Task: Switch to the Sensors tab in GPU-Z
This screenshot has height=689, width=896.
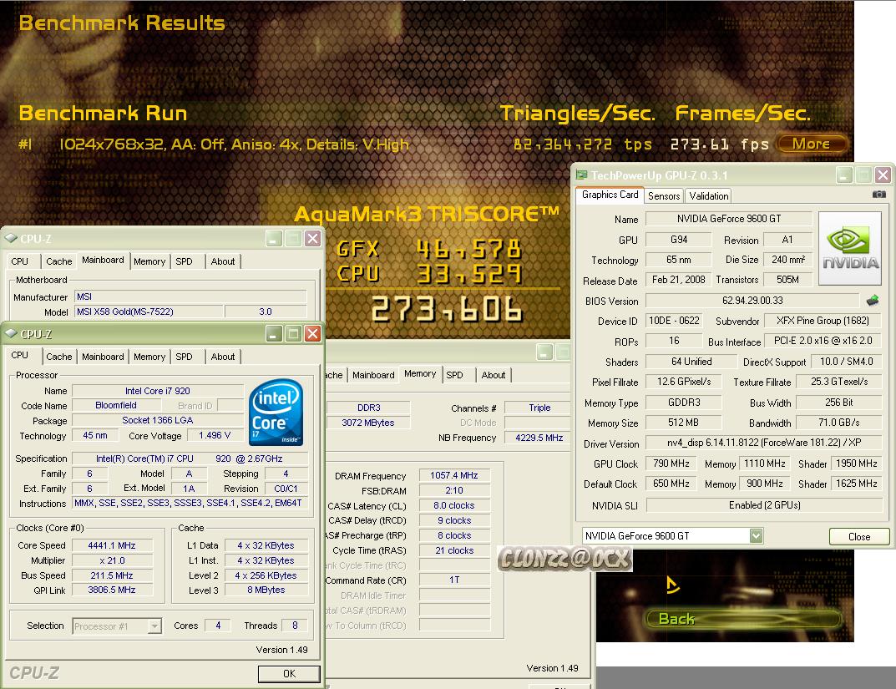Action: click(x=663, y=196)
